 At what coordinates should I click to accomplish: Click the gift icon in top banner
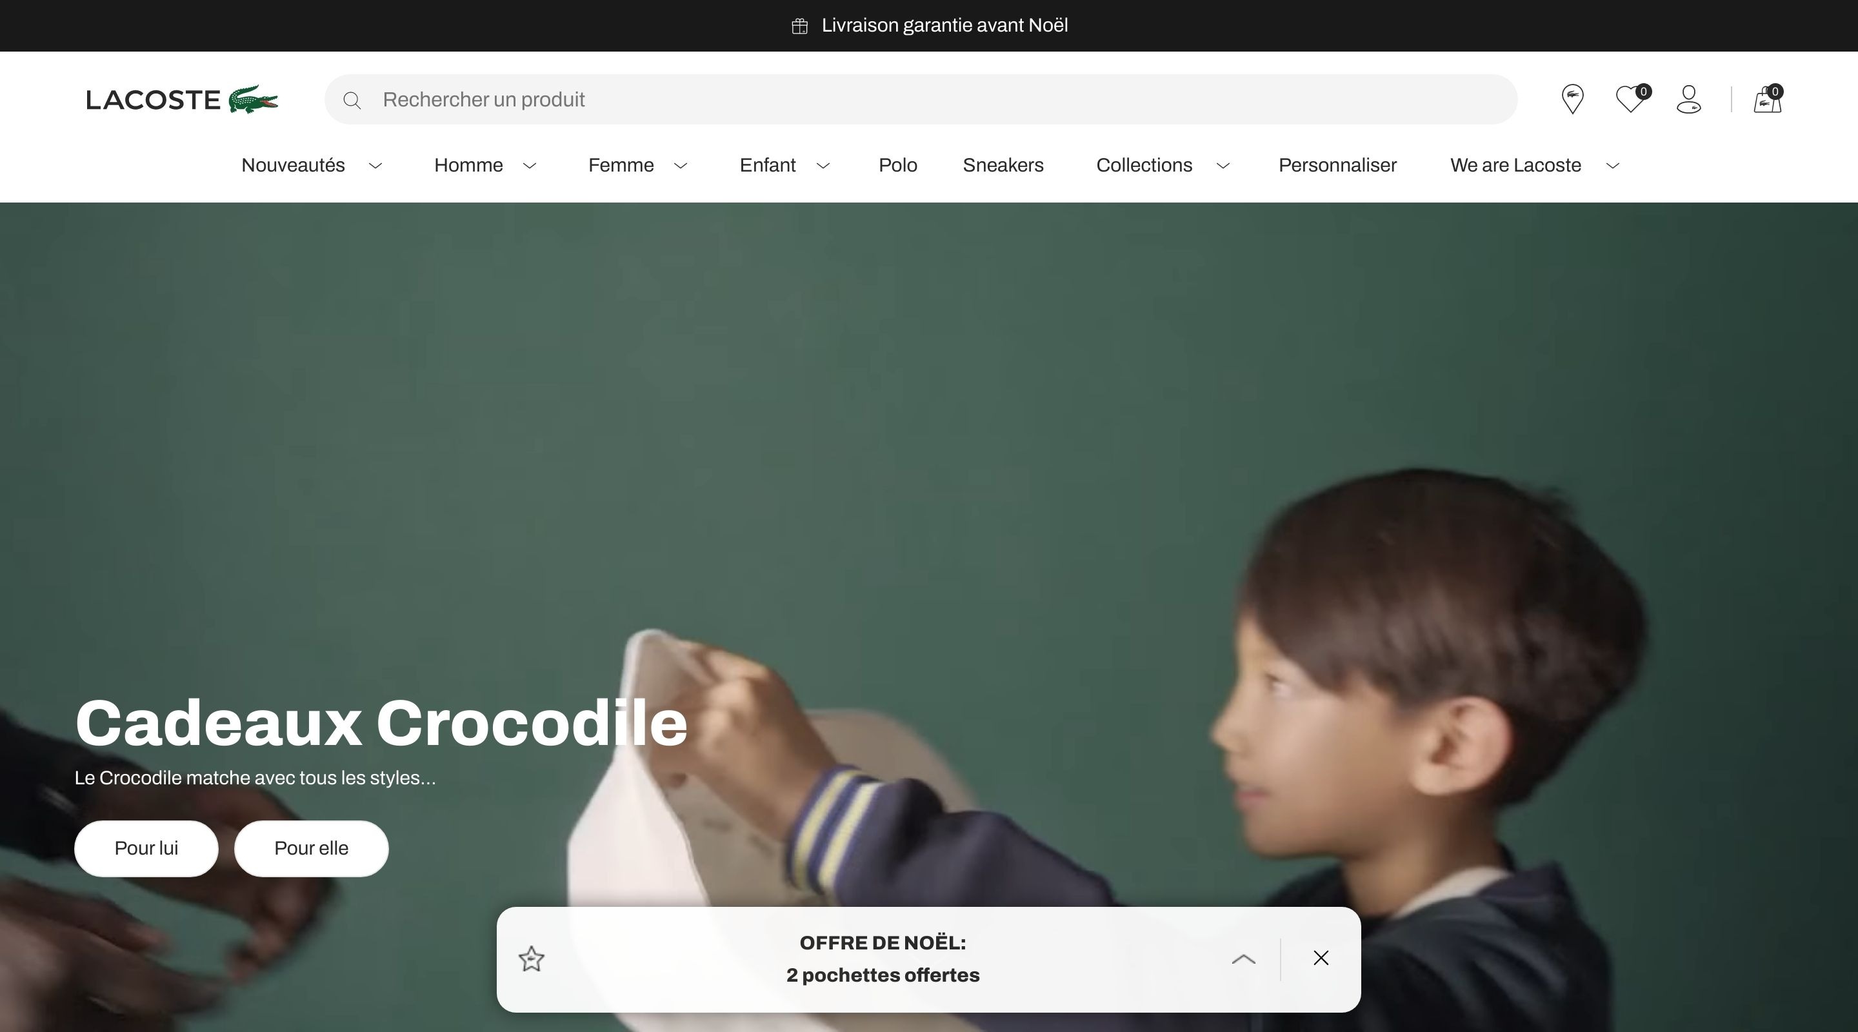pos(799,26)
